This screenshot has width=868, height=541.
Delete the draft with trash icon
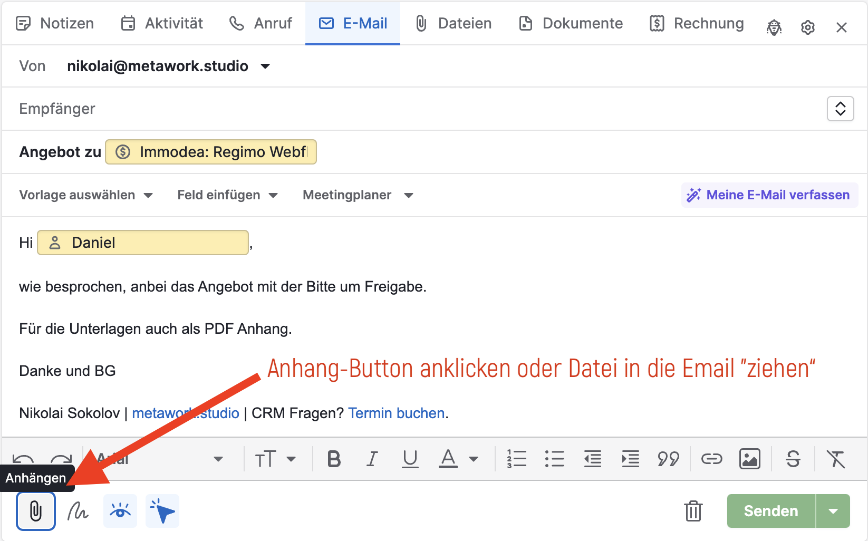pos(693,511)
